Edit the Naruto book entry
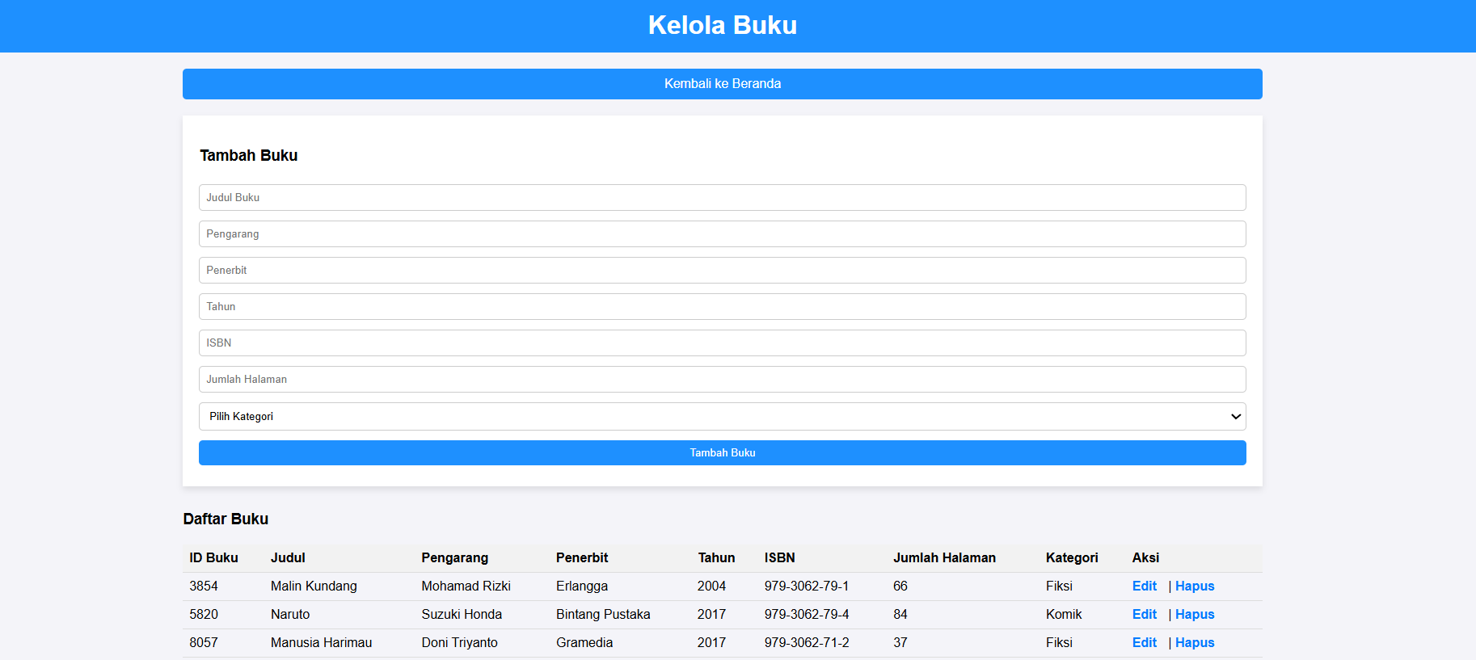 1144,614
